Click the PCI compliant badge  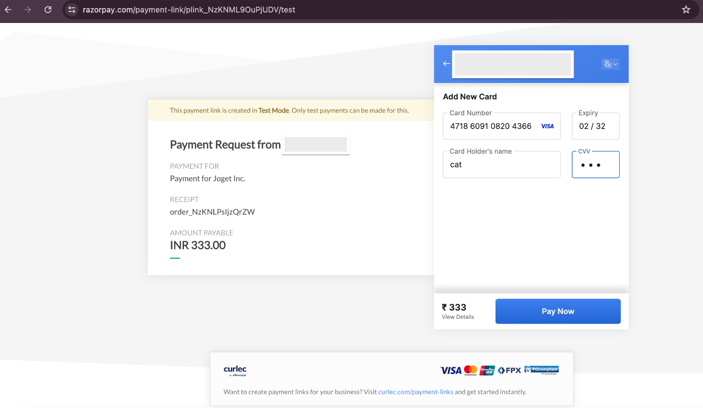click(x=542, y=370)
